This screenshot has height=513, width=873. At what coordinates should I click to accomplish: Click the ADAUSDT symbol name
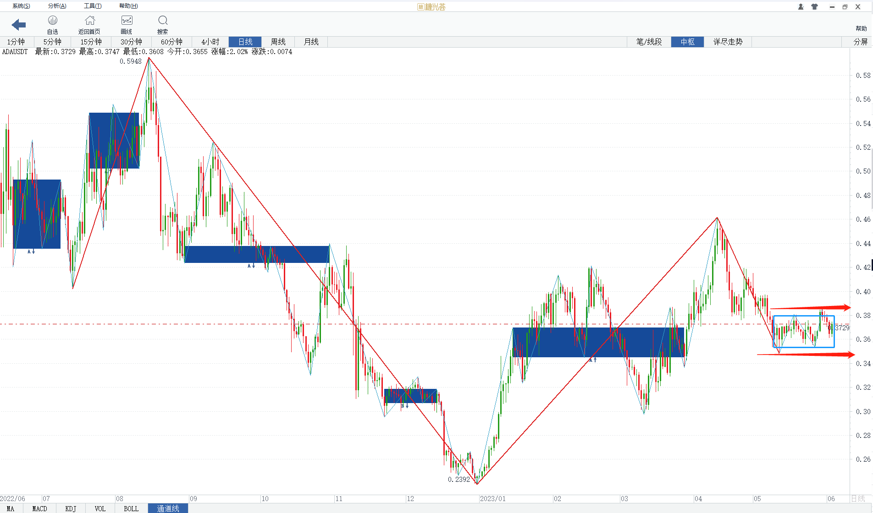15,52
